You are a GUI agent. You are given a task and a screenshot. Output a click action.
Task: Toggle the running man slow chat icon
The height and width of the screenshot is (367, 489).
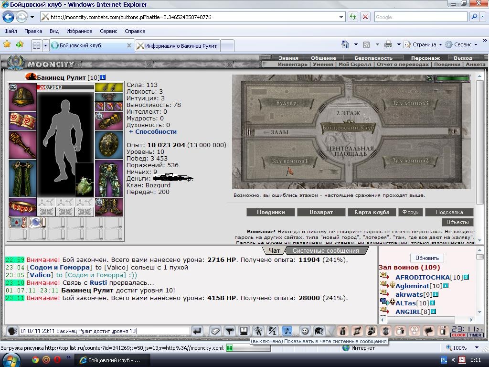[x=258, y=331]
